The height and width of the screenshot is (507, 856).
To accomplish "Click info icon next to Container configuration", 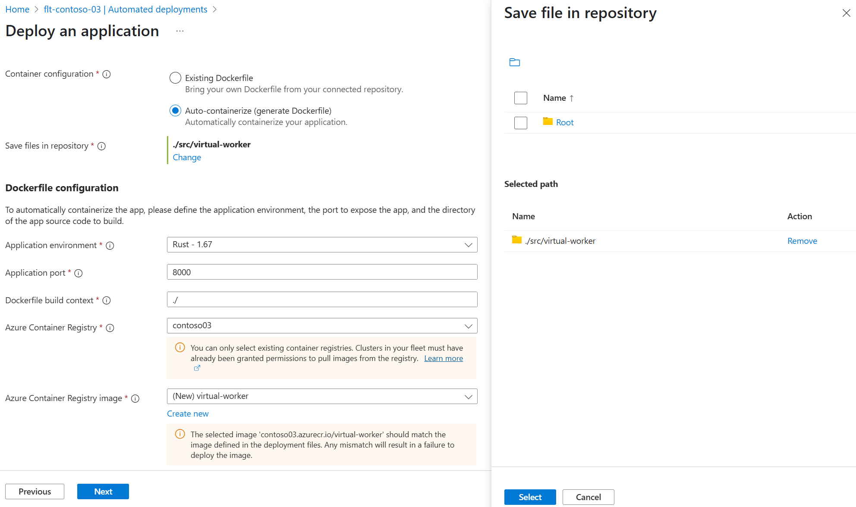I will click(x=107, y=74).
